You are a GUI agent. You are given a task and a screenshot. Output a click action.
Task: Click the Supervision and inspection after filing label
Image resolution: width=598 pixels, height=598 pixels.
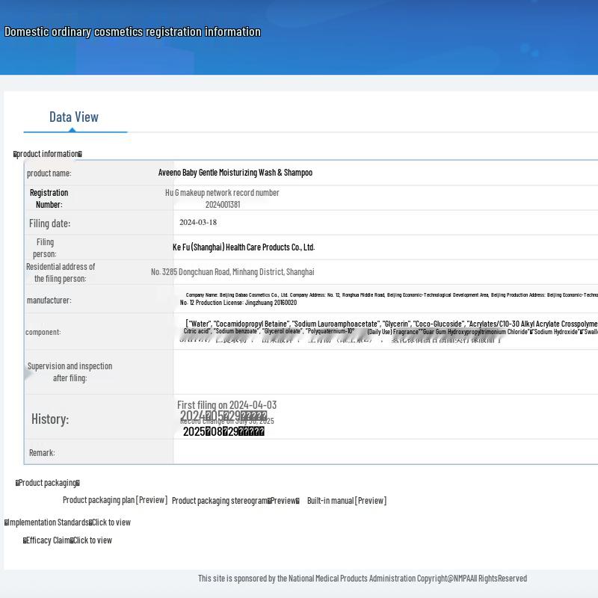pos(70,372)
